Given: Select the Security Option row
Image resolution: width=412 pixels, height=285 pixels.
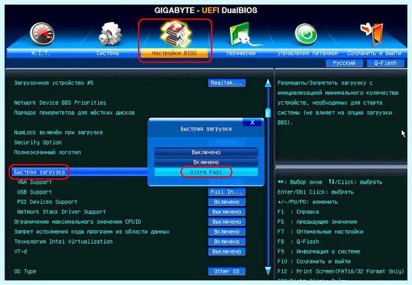Looking at the screenshot, I should (x=38, y=142).
